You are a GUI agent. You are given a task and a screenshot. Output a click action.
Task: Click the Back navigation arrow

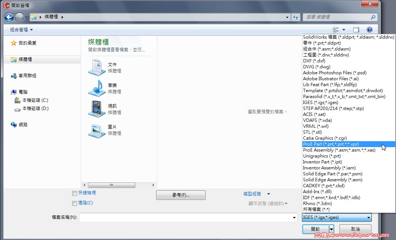(x=9, y=17)
